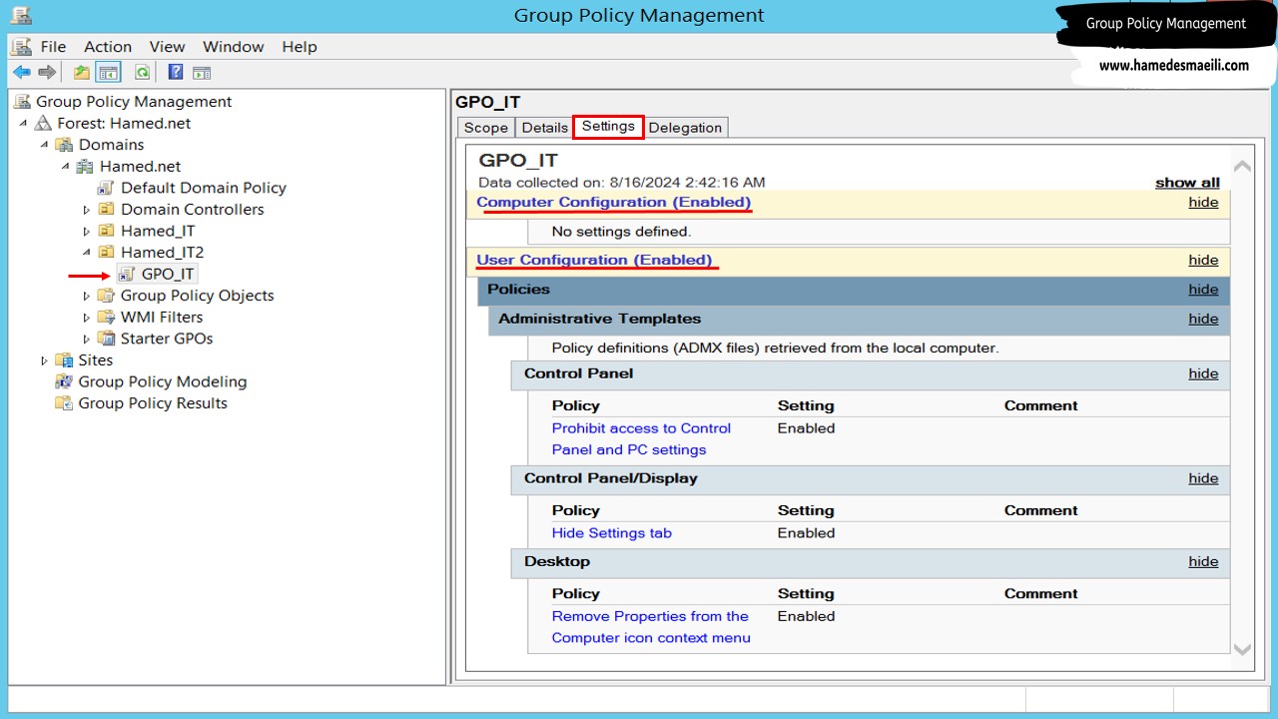This screenshot has width=1278, height=719.
Task: Toggle Show/Hide Console Tree toolbar button
Action: [x=109, y=72]
